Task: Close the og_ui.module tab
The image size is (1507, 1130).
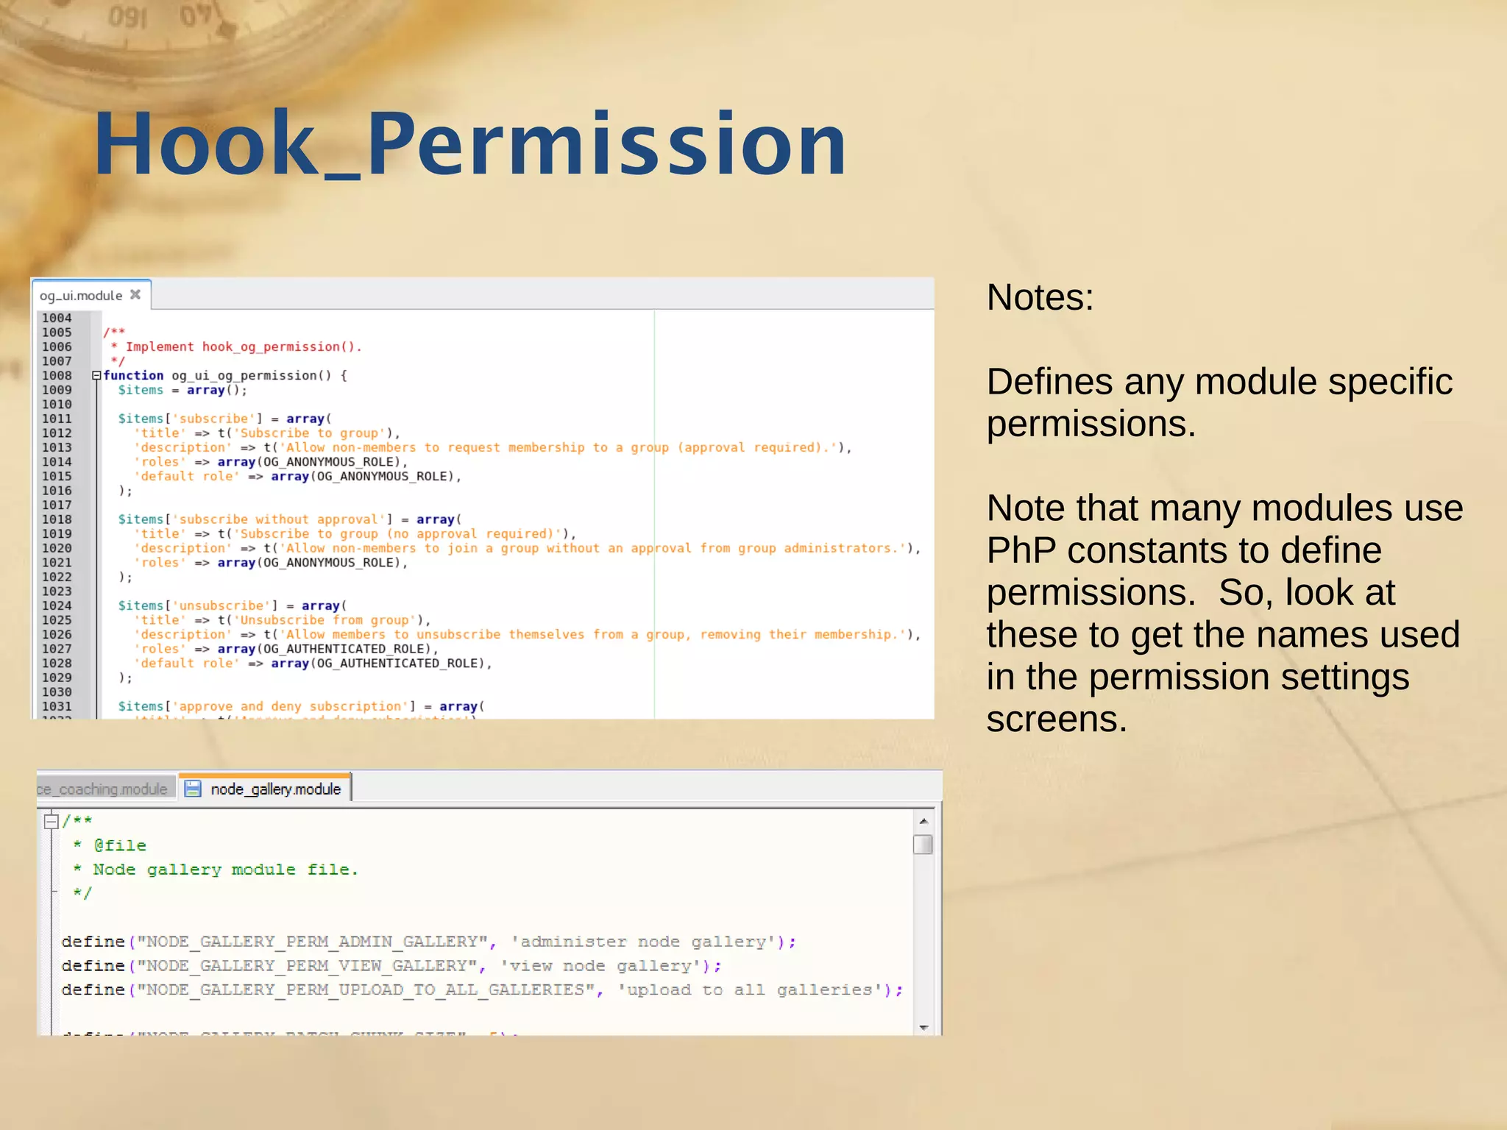Action: [135, 294]
